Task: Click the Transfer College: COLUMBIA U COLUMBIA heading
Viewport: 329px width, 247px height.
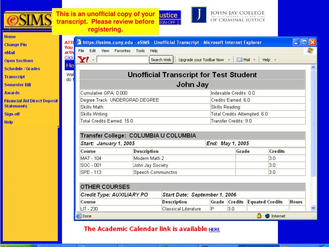Action: click(138, 136)
